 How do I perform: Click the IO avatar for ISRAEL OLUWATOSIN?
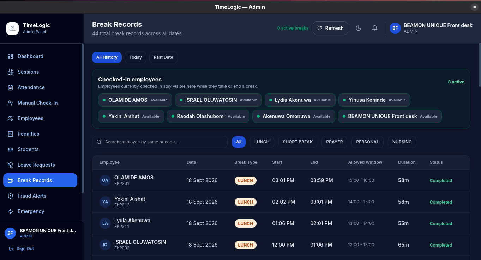(x=105, y=245)
